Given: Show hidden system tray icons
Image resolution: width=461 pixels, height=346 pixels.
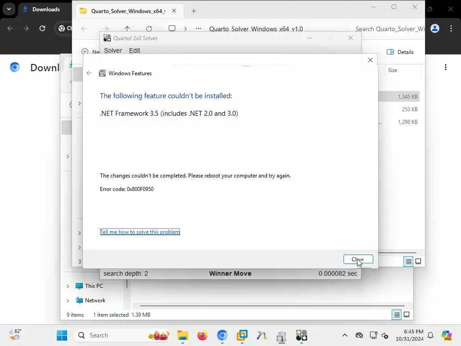Looking at the screenshot, I should (345, 335).
